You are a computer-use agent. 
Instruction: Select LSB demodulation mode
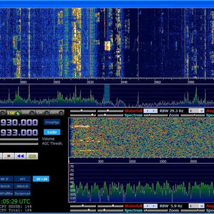[13, 113]
